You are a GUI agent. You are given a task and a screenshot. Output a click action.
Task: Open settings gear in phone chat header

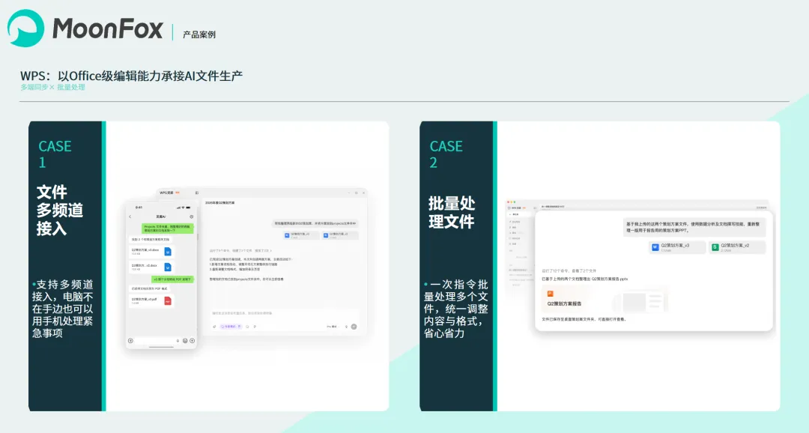(192, 216)
